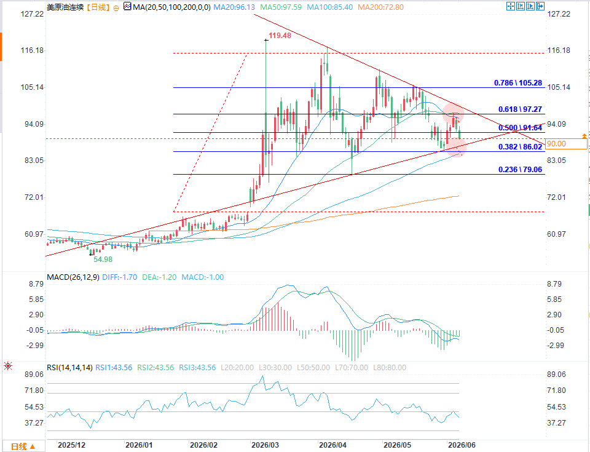
Task: Click the 0.382 \ 86.02 Fibonacci label
Action: (x=521, y=147)
